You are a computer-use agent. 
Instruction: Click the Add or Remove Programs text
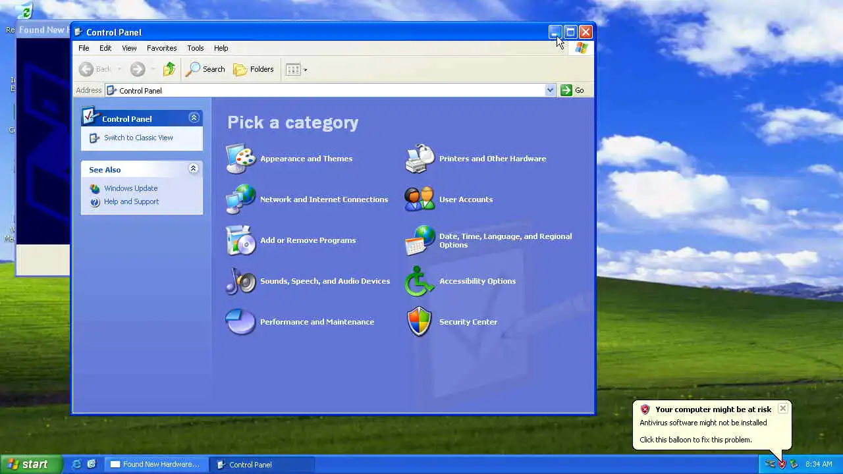pyautogui.click(x=308, y=240)
